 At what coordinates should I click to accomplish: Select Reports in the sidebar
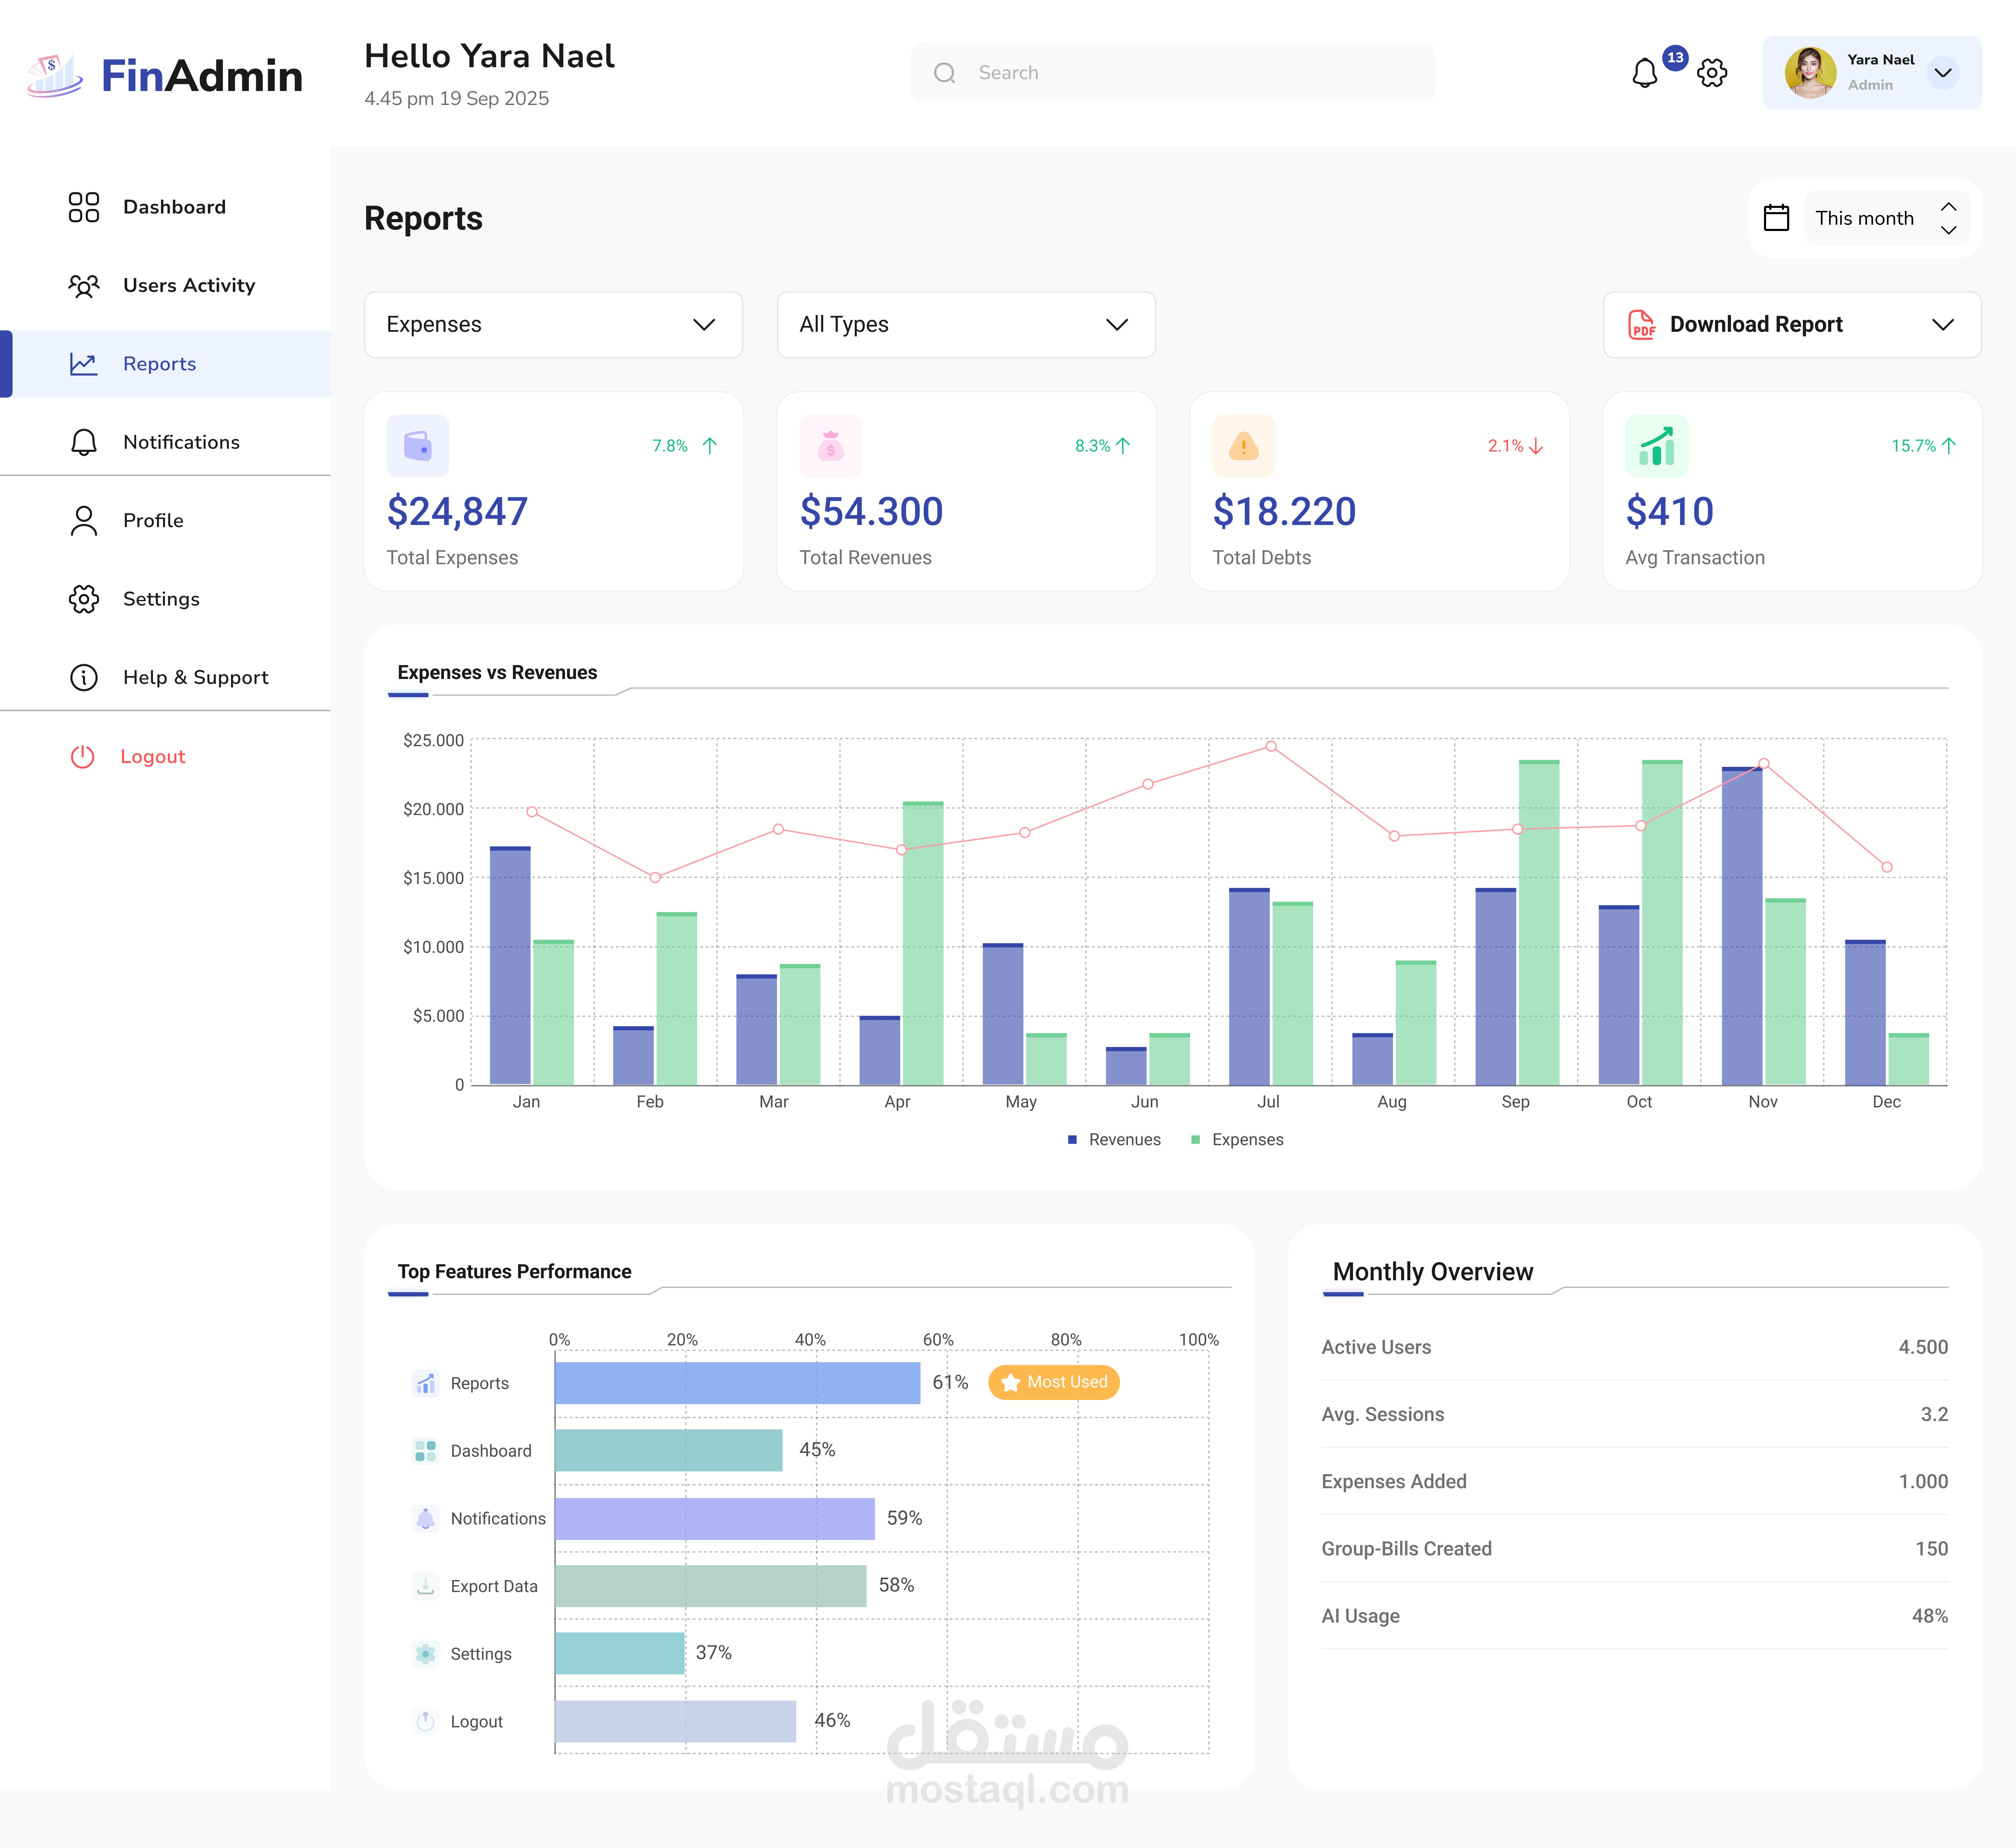click(x=165, y=364)
